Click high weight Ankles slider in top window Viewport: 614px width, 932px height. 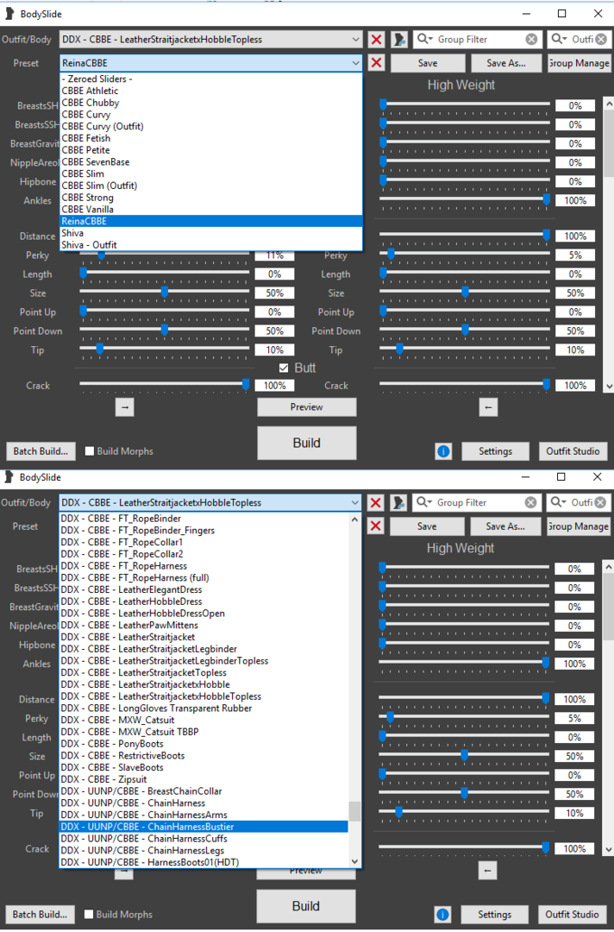464,199
